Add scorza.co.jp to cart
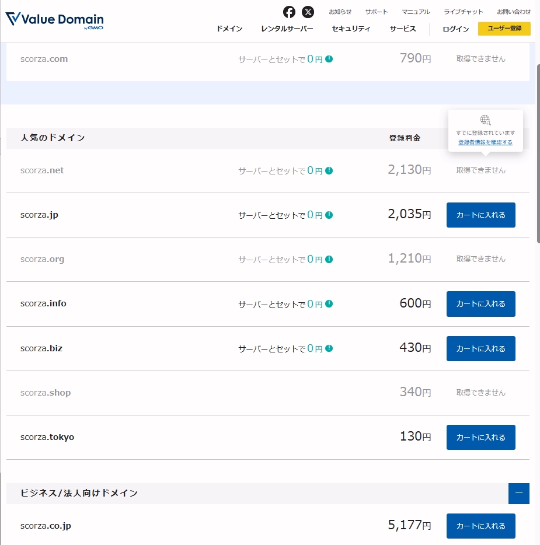This screenshot has height=545, width=540. [481, 526]
